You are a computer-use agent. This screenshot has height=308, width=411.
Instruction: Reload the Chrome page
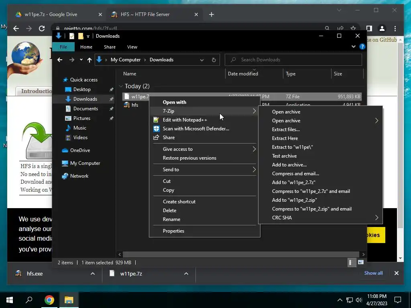coord(42,28)
